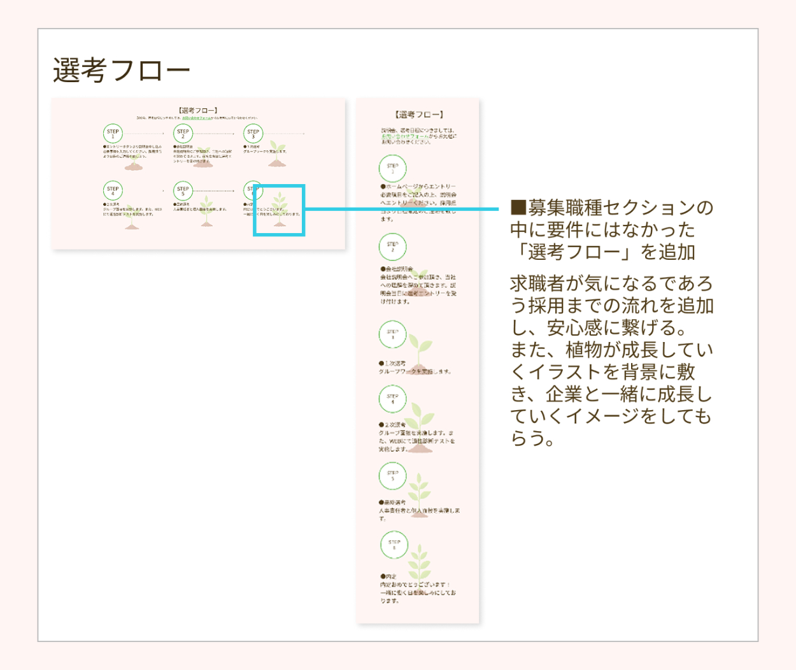Click STEP 6 circle in mobile mockup
The height and width of the screenshot is (670, 796).
[394, 545]
